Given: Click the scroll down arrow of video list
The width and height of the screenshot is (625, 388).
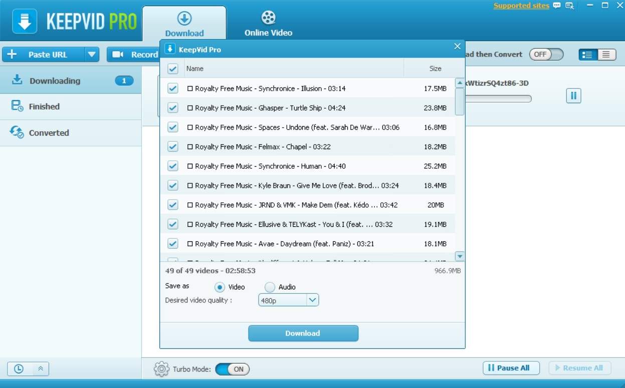Looking at the screenshot, I should pyautogui.click(x=460, y=256).
